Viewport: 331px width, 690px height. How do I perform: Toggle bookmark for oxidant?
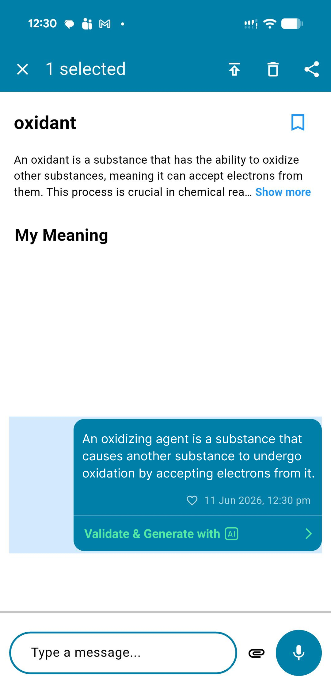(x=298, y=123)
